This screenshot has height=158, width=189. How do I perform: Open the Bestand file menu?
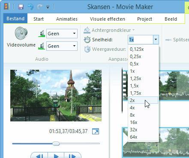point(15,19)
